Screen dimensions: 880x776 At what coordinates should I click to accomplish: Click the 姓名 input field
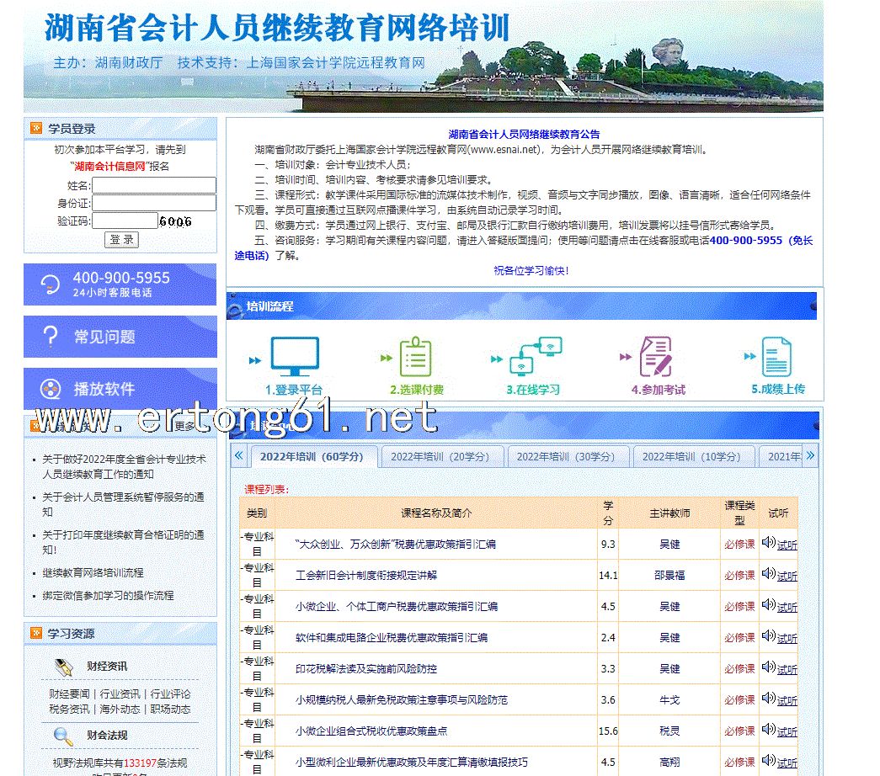click(x=154, y=185)
